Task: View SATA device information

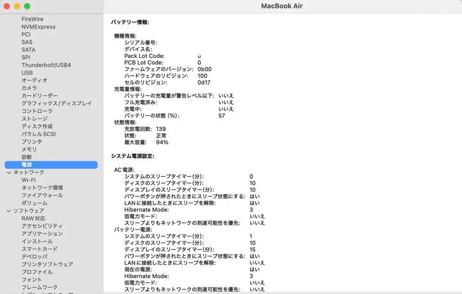Action: (28, 50)
